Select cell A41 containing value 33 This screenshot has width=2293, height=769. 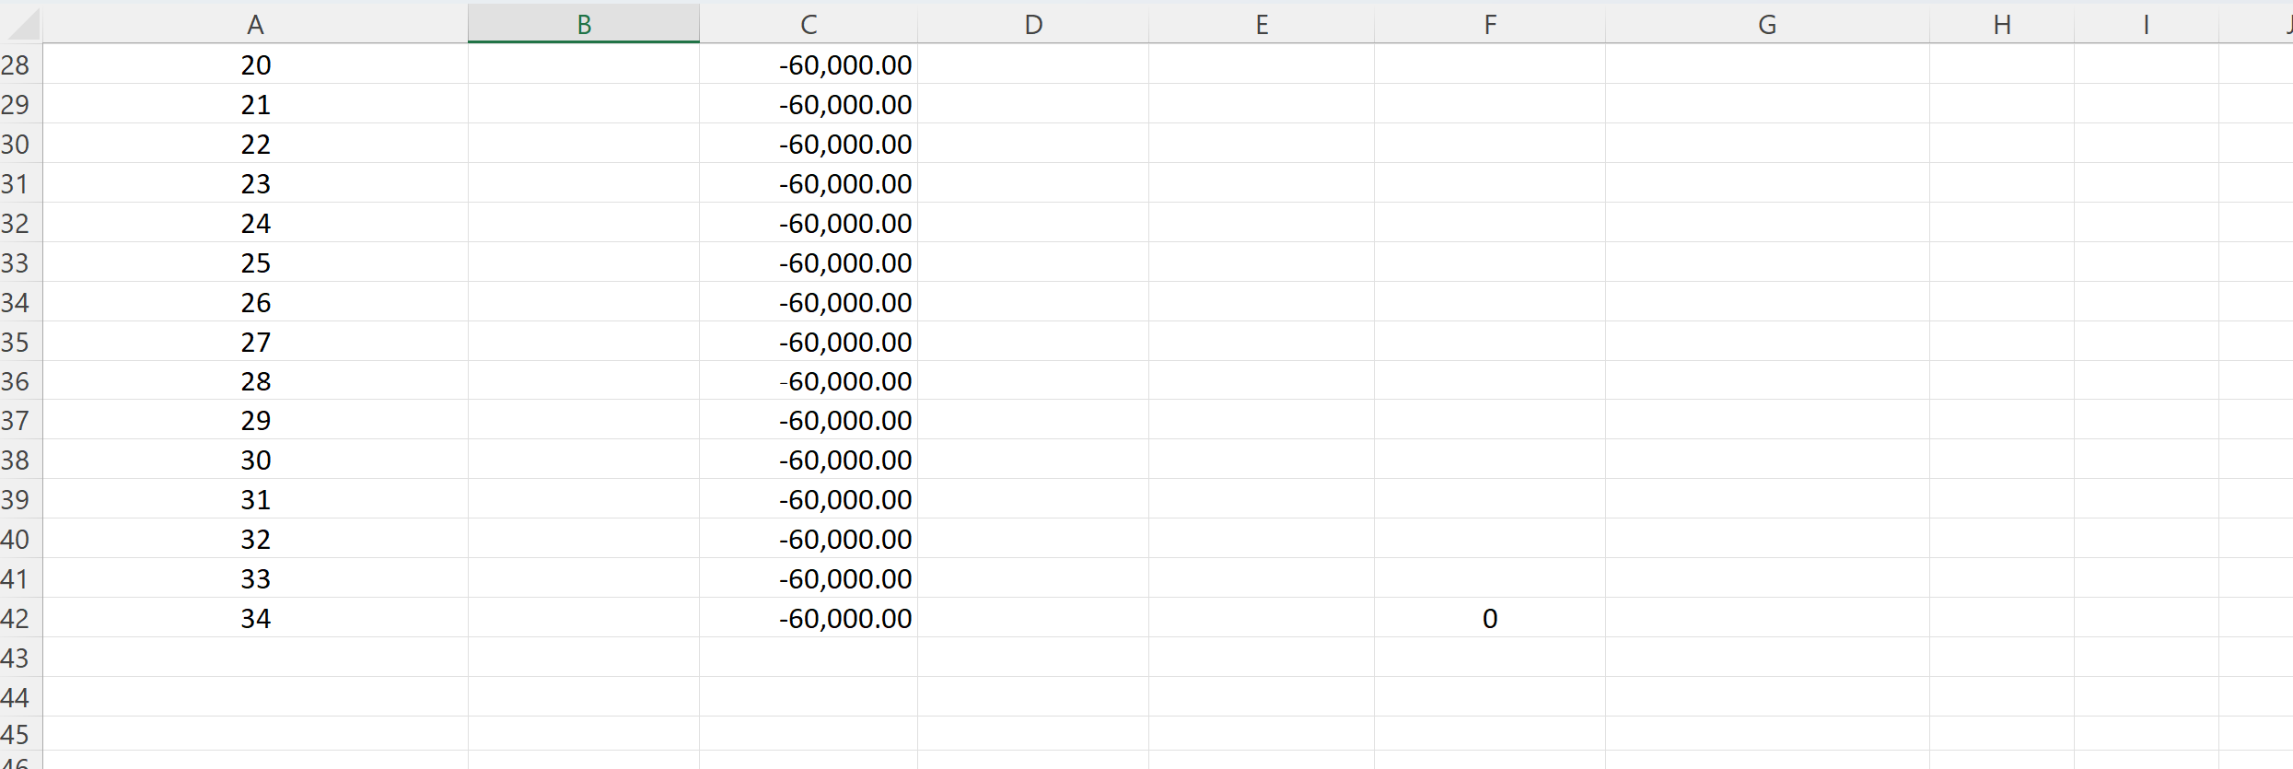[x=255, y=578]
